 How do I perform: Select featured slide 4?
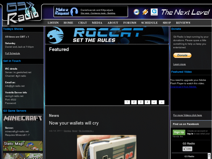tap(147, 102)
